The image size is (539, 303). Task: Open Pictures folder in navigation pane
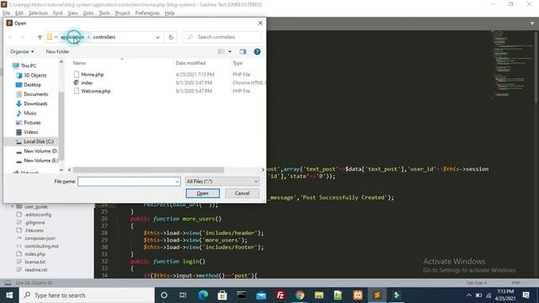tap(32, 123)
